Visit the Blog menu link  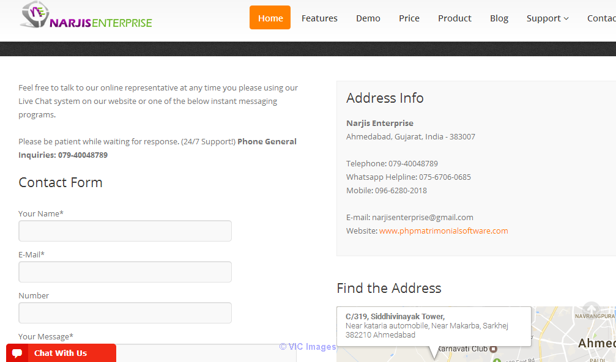tap(499, 18)
